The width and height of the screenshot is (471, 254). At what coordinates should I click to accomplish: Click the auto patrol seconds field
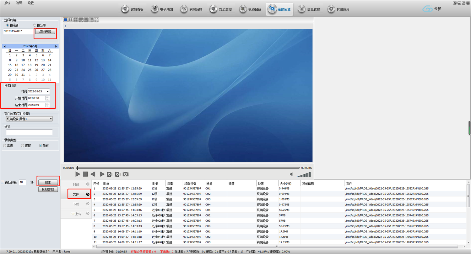(23, 182)
